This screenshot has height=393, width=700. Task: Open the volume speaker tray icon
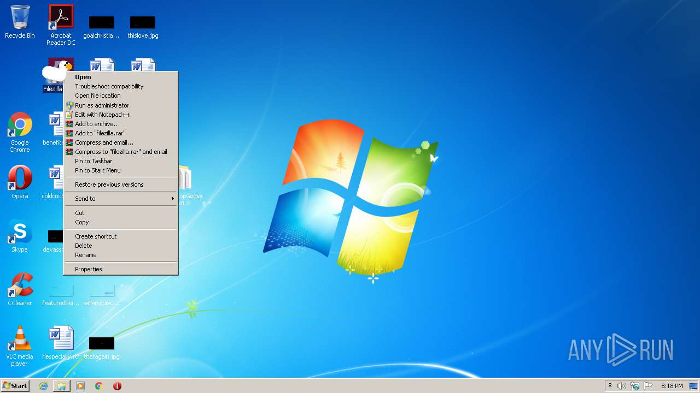tap(622, 386)
